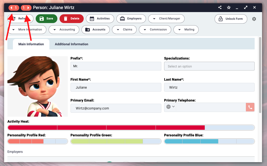Click the Primary Telephone input

pos(211,107)
